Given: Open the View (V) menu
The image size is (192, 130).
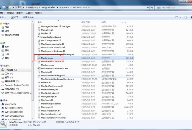Looking at the screenshot, I should pos(20,13).
